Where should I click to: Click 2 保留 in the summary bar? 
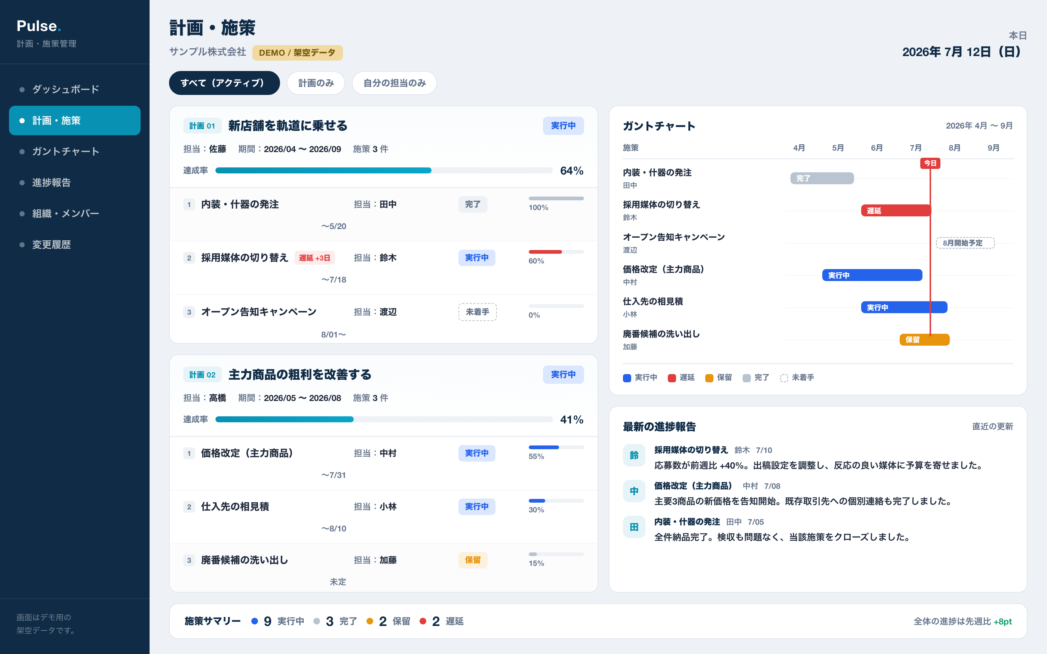point(389,621)
